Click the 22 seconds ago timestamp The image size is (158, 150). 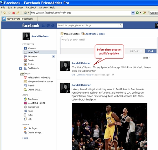(102, 75)
